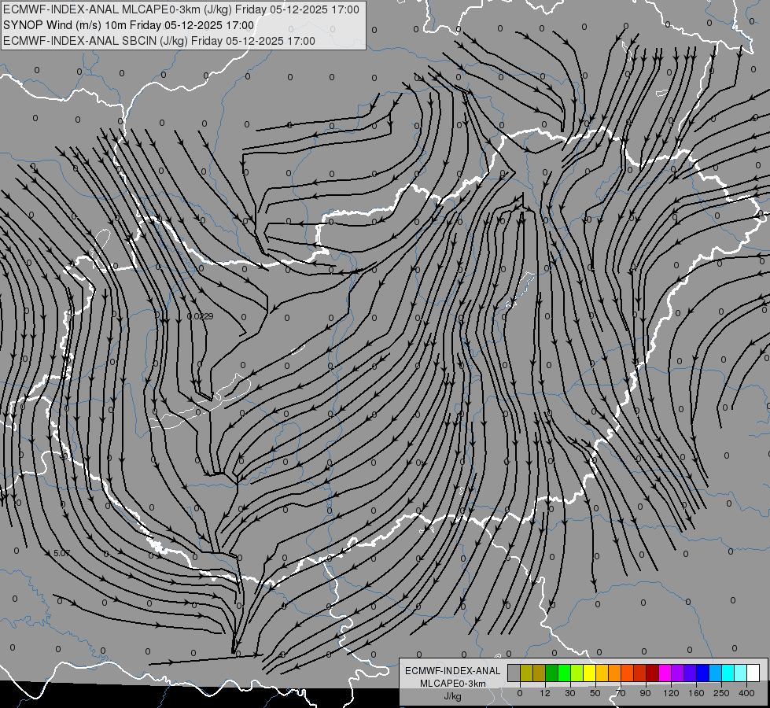This screenshot has height=708, width=770.
Task: Select the dark red legend swatch
Action: (653, 673)
